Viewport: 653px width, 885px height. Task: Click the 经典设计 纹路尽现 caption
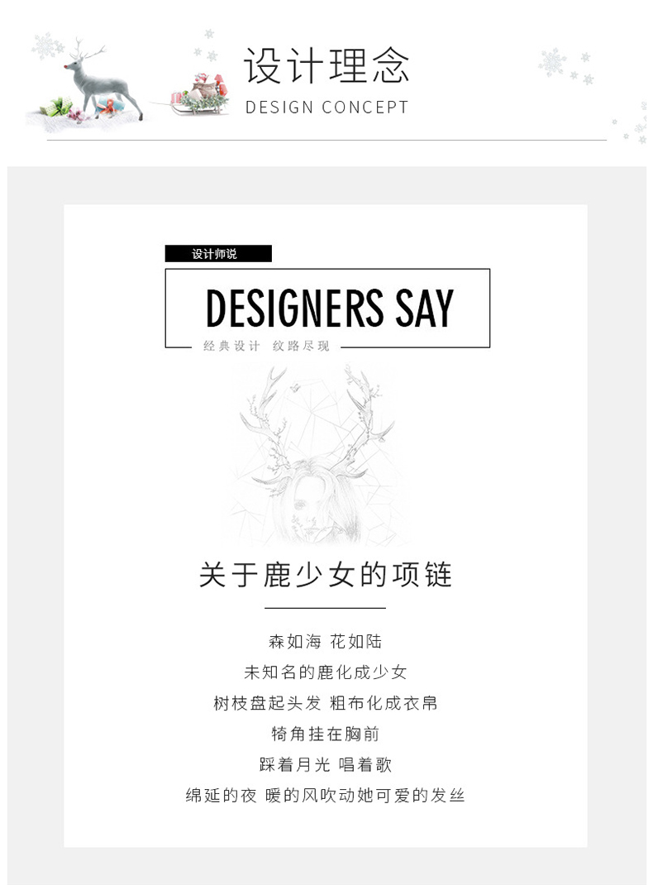[x=266, y=346]
